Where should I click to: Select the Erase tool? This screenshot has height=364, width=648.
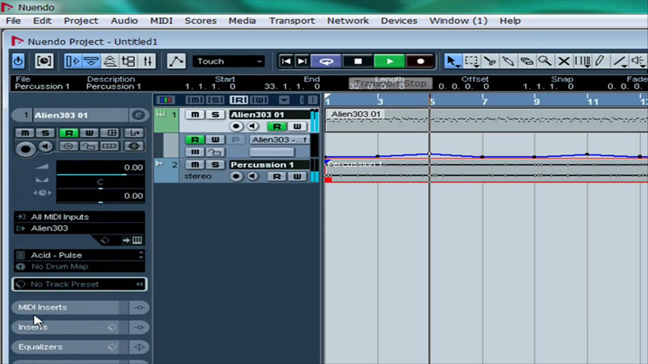pyautogui.click(x=526, y=61)
